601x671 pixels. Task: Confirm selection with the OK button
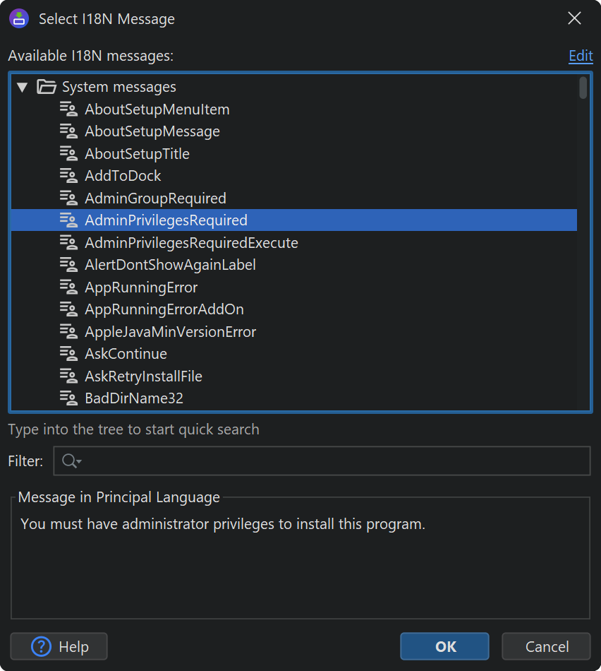[x=444, y=646]
